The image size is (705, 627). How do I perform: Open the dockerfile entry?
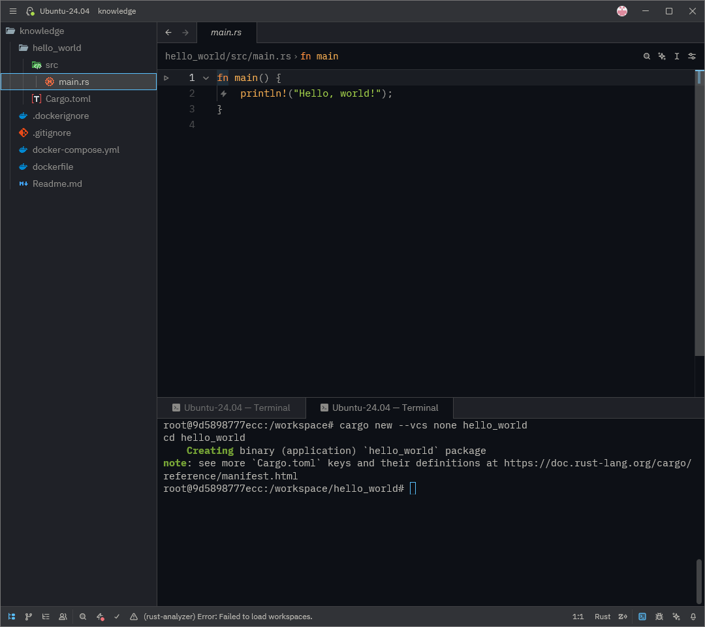click(x=79, y=167)
